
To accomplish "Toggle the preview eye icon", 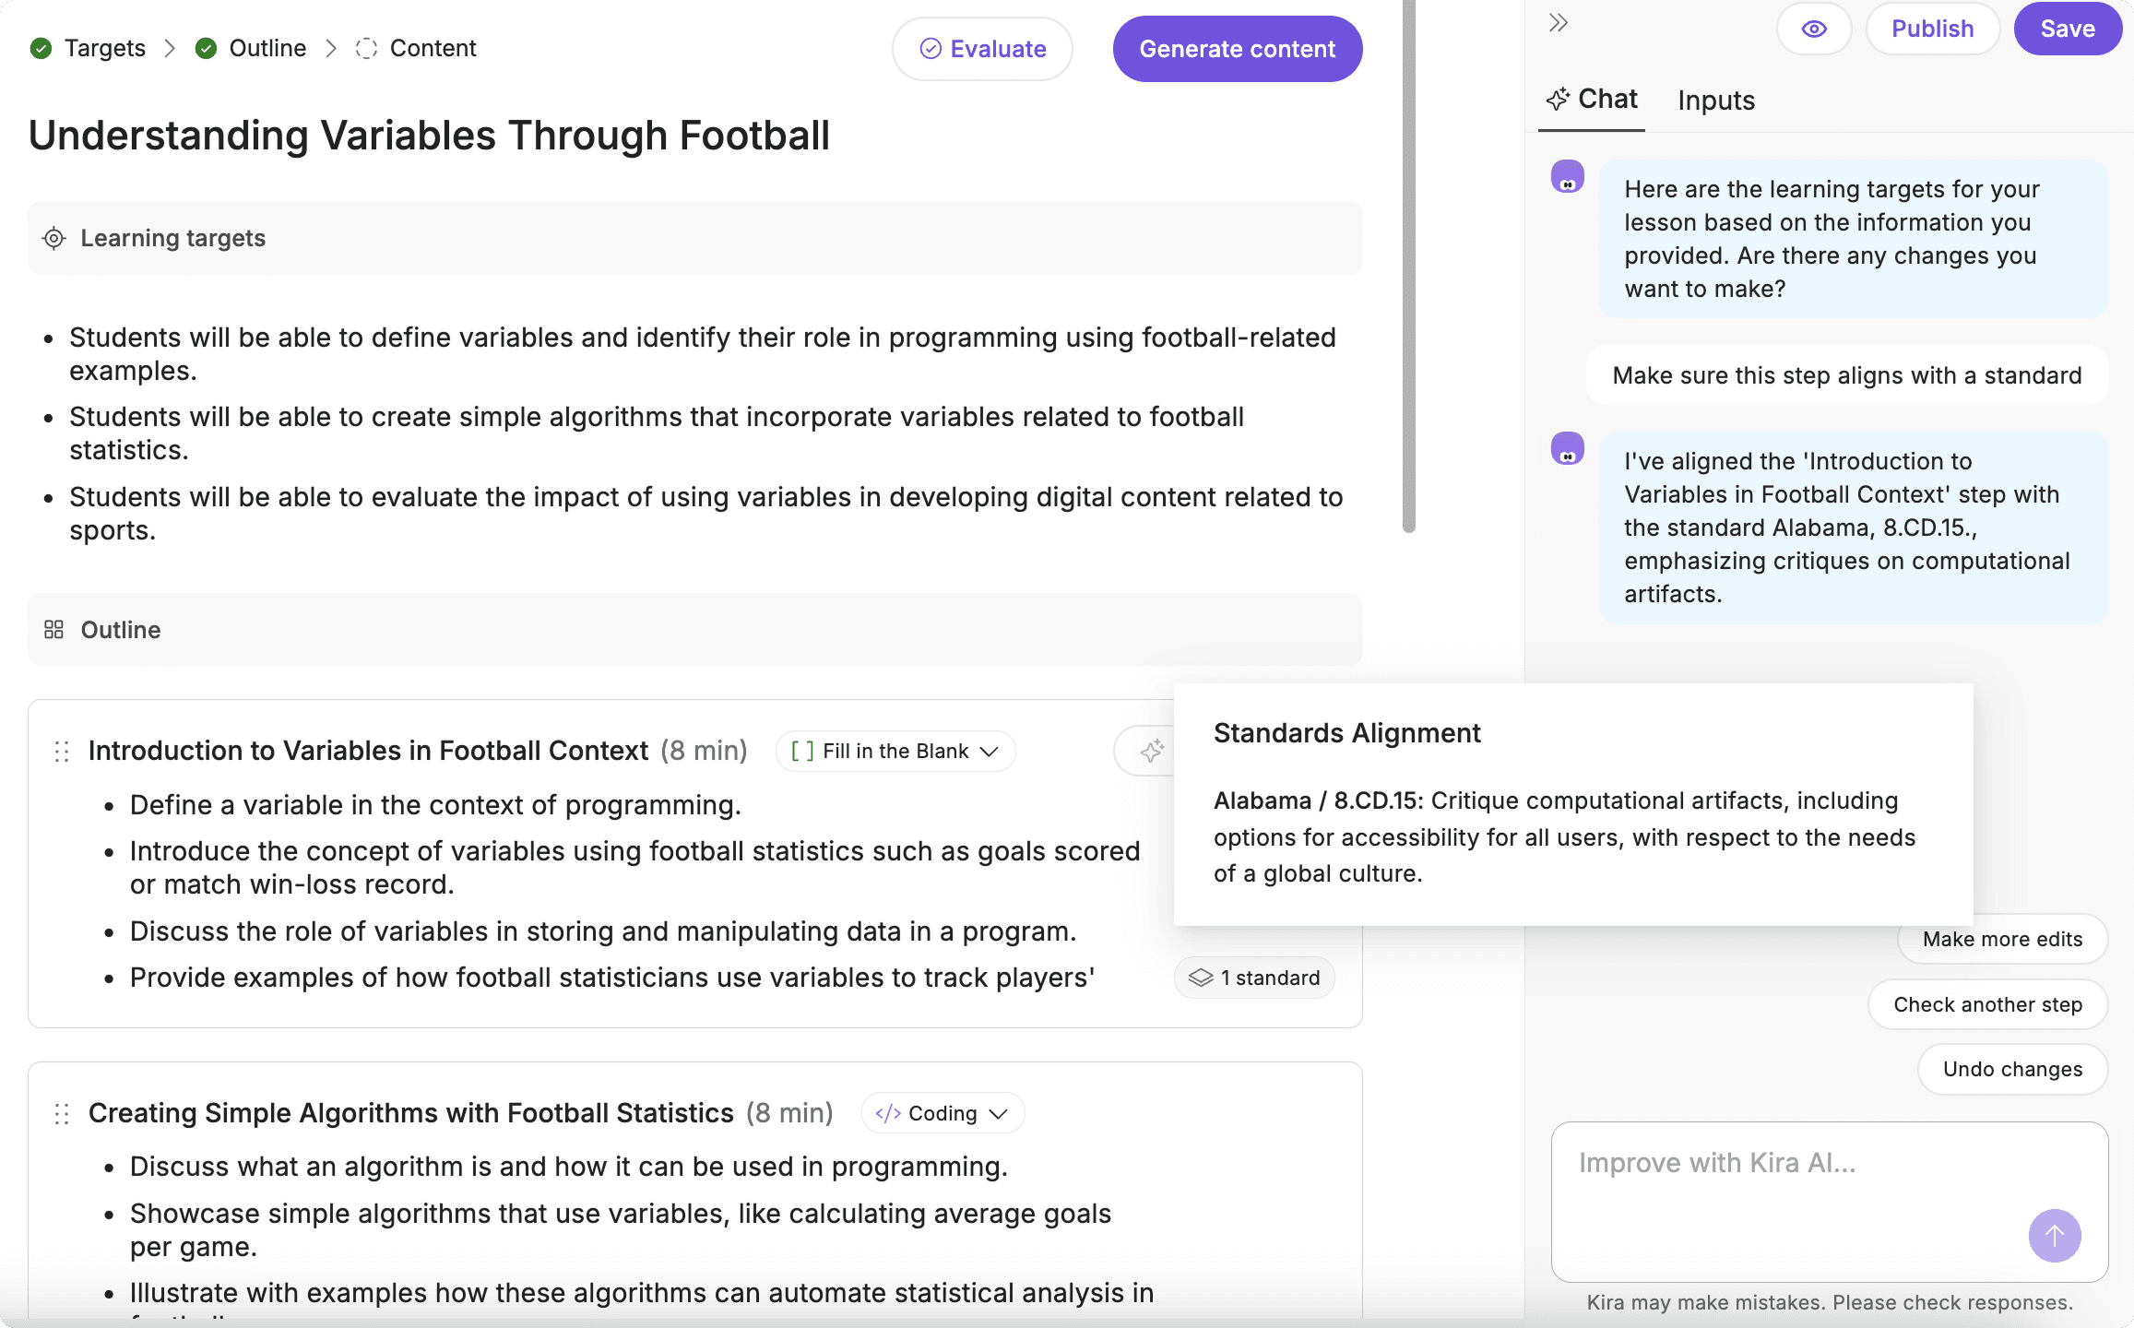I will click(x=1813, y=30).
